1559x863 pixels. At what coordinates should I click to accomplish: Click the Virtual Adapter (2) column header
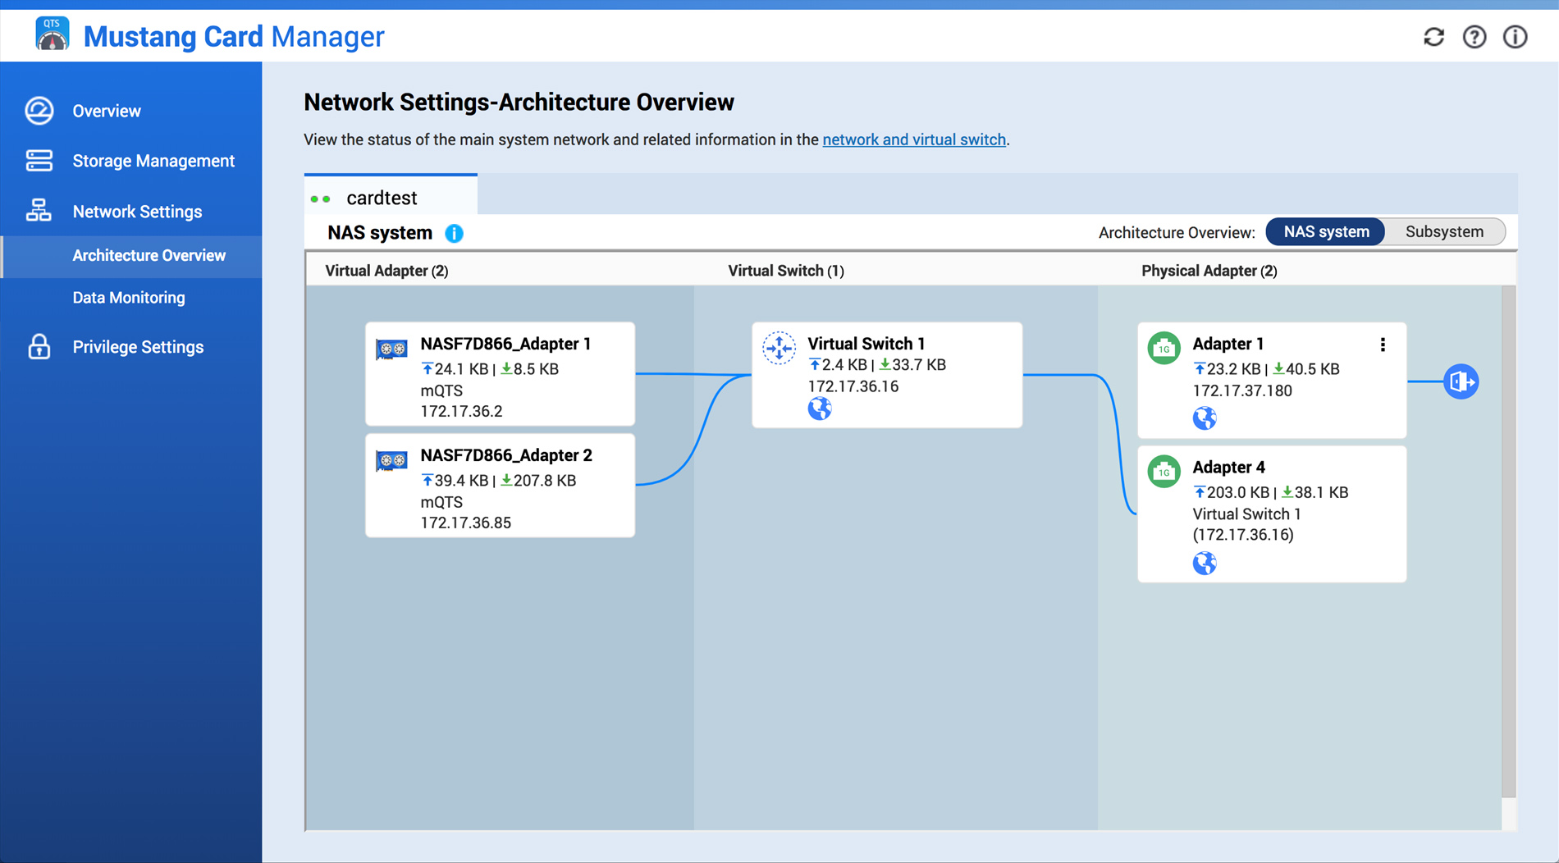point(386,271)
